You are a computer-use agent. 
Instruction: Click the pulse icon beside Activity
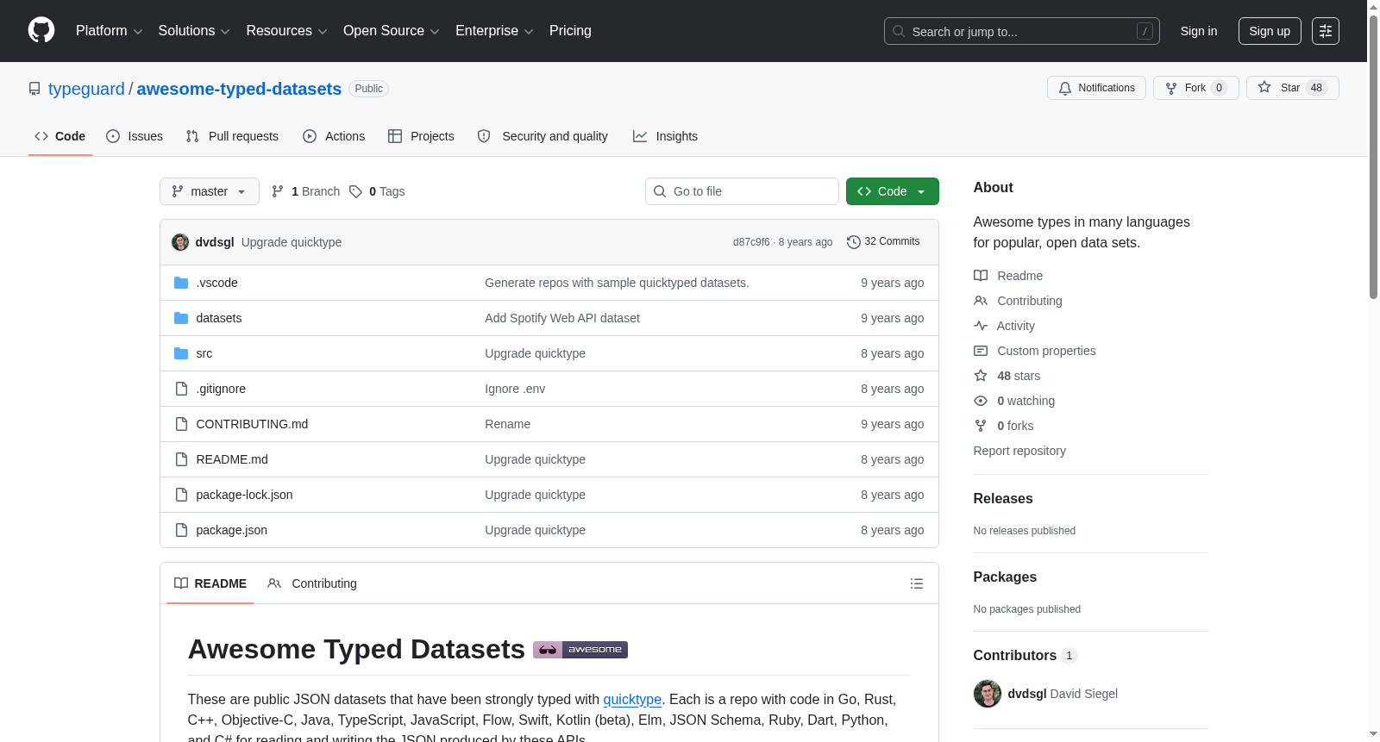[x=981, y=326]
